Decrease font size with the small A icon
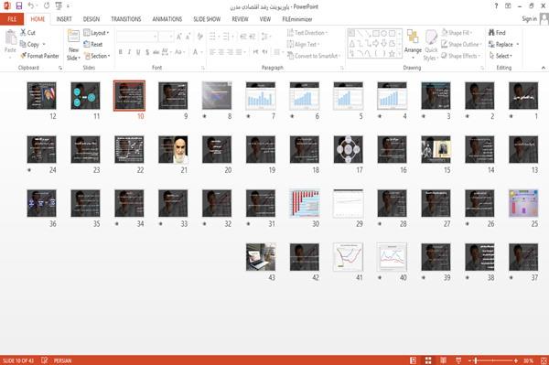This screenshot has height=365, width=549. [x=188, y=37]
